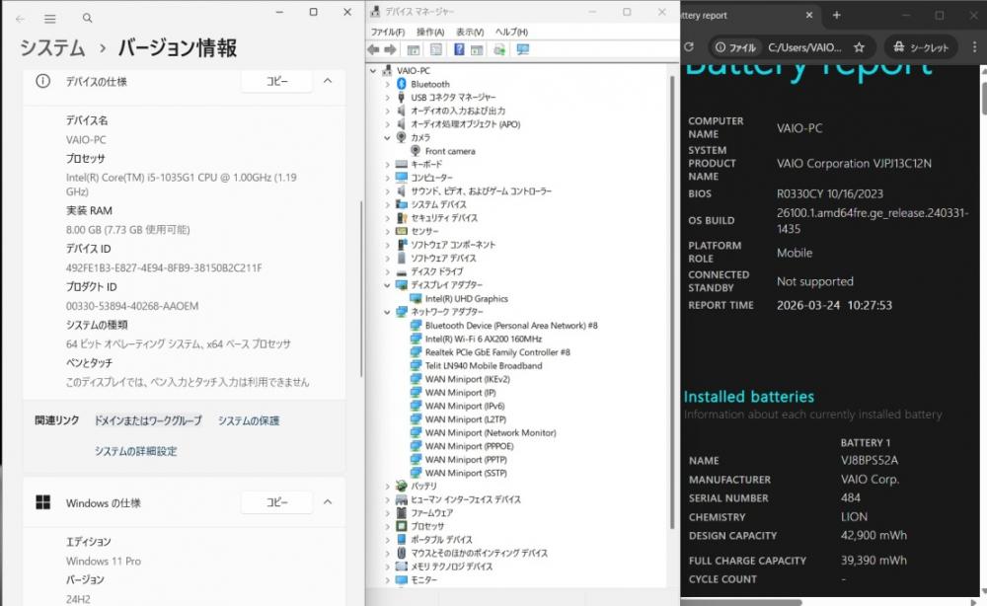This screenshot has height=606, width=987.
Task: Reload the battery report page in browser
Action: pyautogui.click(x=689, y=47)
